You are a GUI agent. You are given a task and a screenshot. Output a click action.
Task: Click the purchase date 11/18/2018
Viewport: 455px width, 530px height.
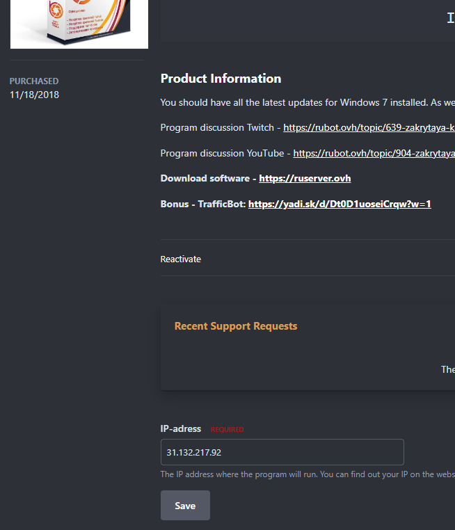coord(35,95)
